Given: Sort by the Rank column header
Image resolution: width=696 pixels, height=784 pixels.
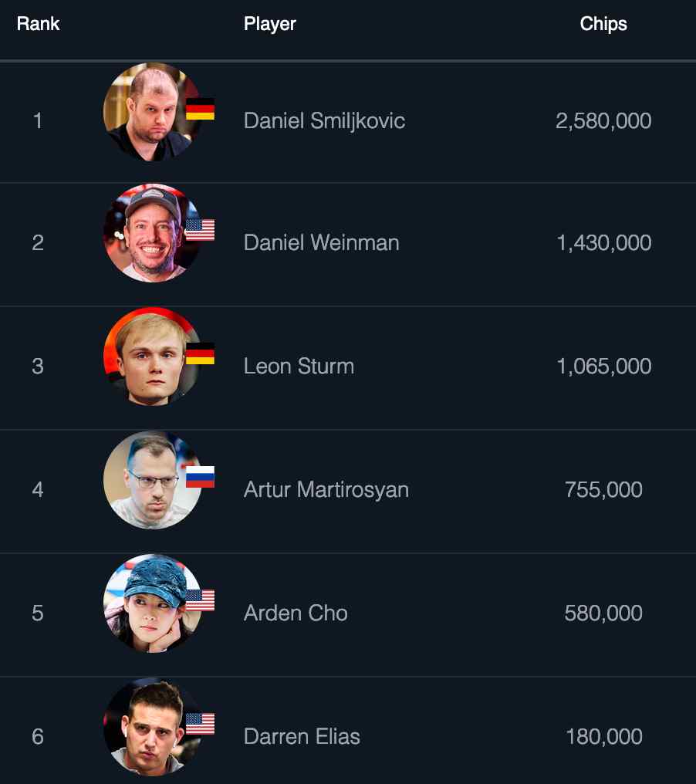Looking at the screenshot, I should pos(38,24).
